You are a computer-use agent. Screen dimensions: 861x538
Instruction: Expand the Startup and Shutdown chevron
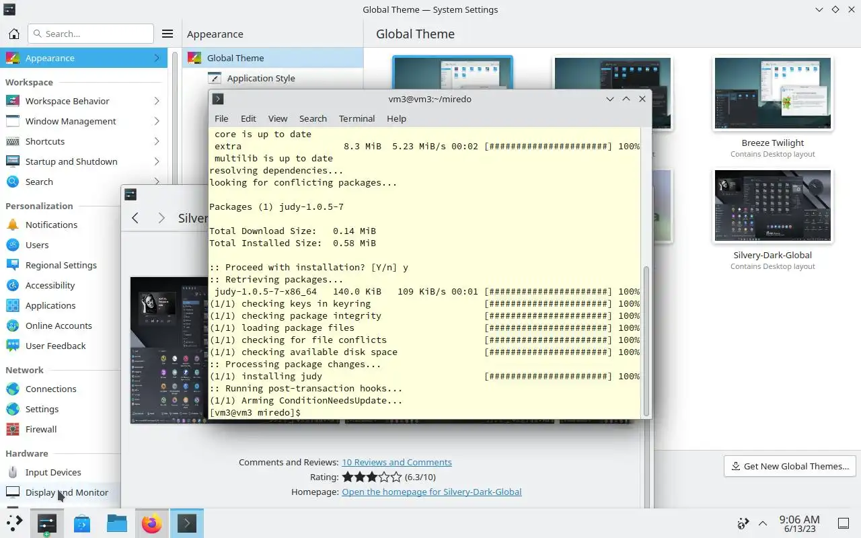[157, 161]
